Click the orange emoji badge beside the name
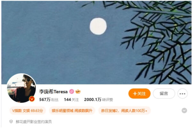Image resolution: width=192 pixels, height=128 pixels. tap(78, 92)
